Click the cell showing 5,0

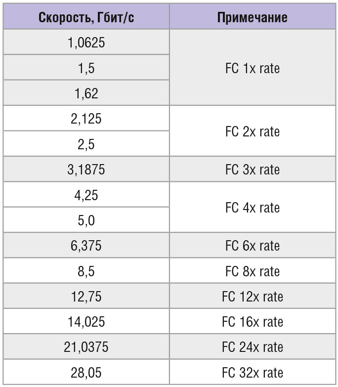[x=86, y=220]
